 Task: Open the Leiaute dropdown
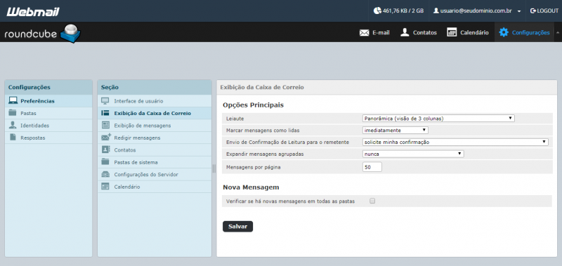[438, 118]
